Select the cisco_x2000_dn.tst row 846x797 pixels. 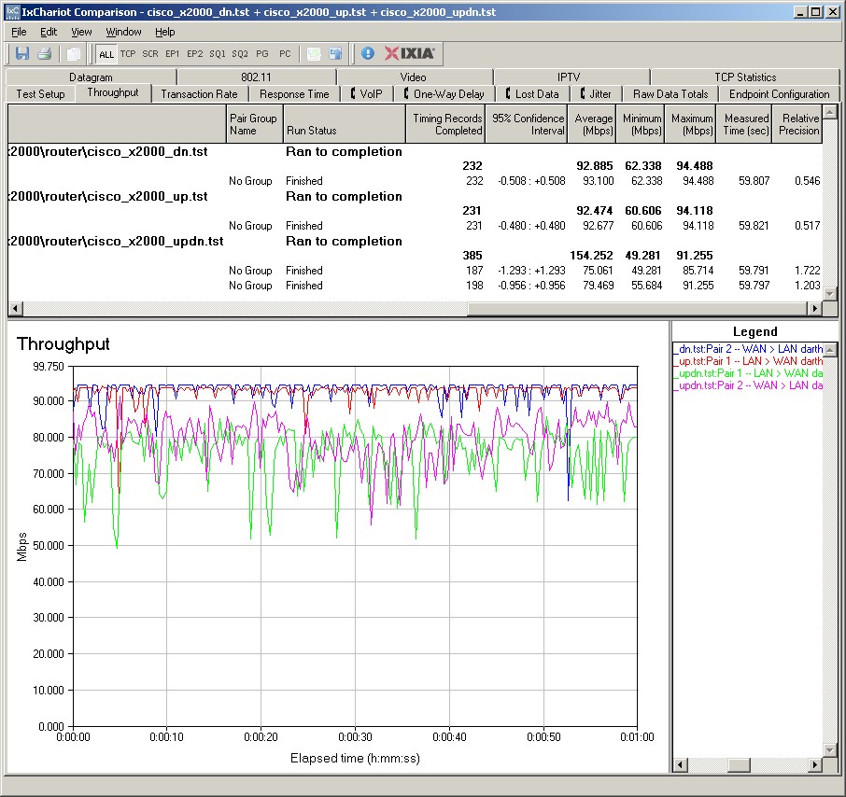[415, 151]
